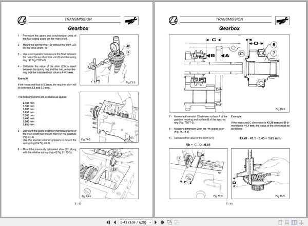
Task: Click the 'Example' label on the left page
Action: (x=23, y=78)
